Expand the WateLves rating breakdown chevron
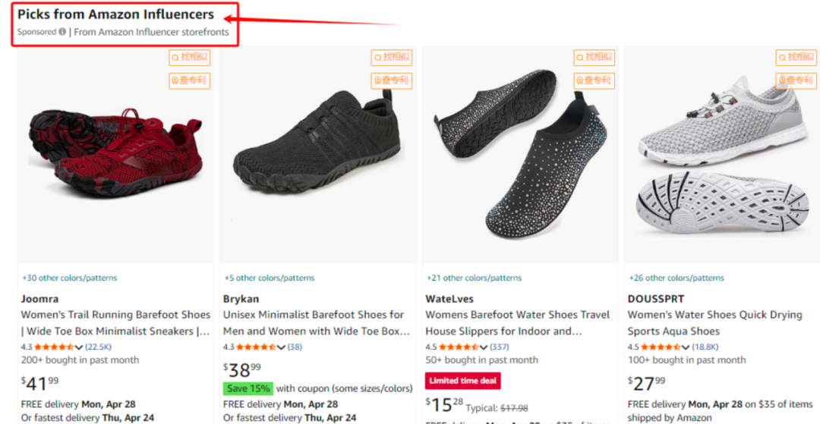This screenshot has height=424, width=820. [x=484, y=347]
